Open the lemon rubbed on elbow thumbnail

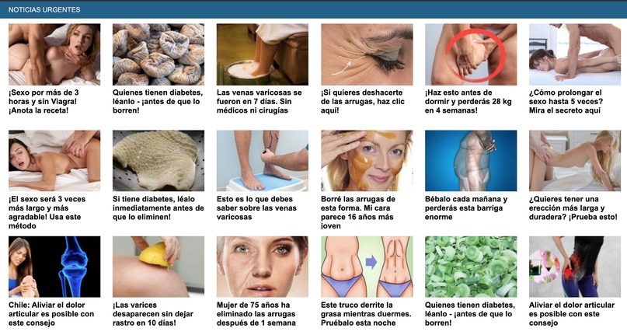click(158, 267)
